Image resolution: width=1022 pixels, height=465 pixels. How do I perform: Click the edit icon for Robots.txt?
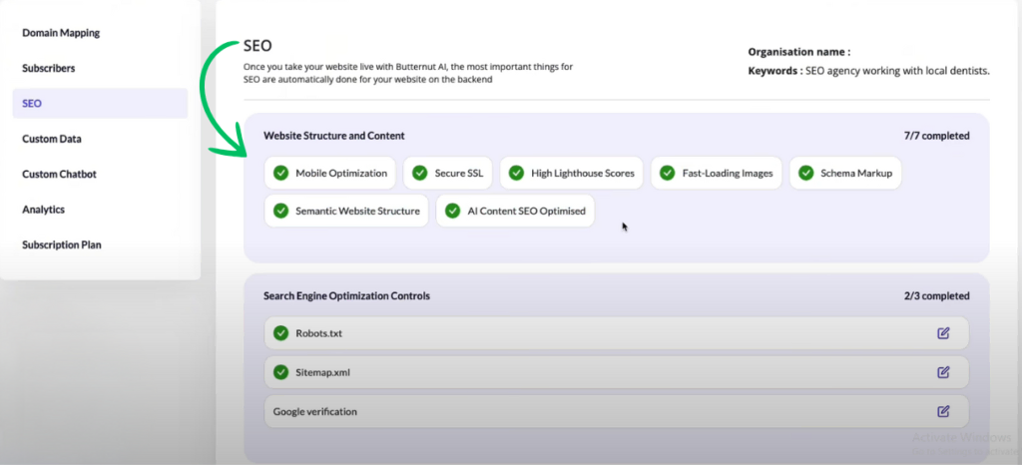click(943, 333)
